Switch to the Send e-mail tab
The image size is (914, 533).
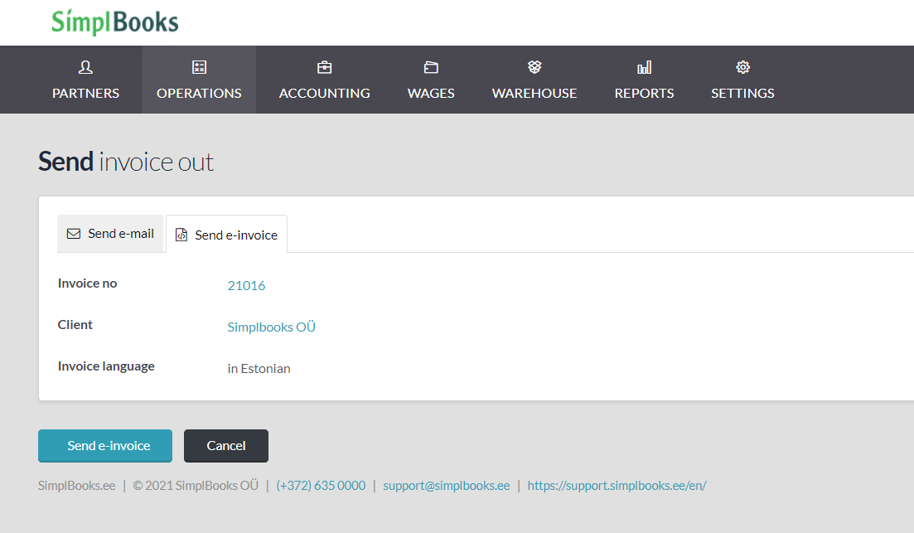point(110,234)
